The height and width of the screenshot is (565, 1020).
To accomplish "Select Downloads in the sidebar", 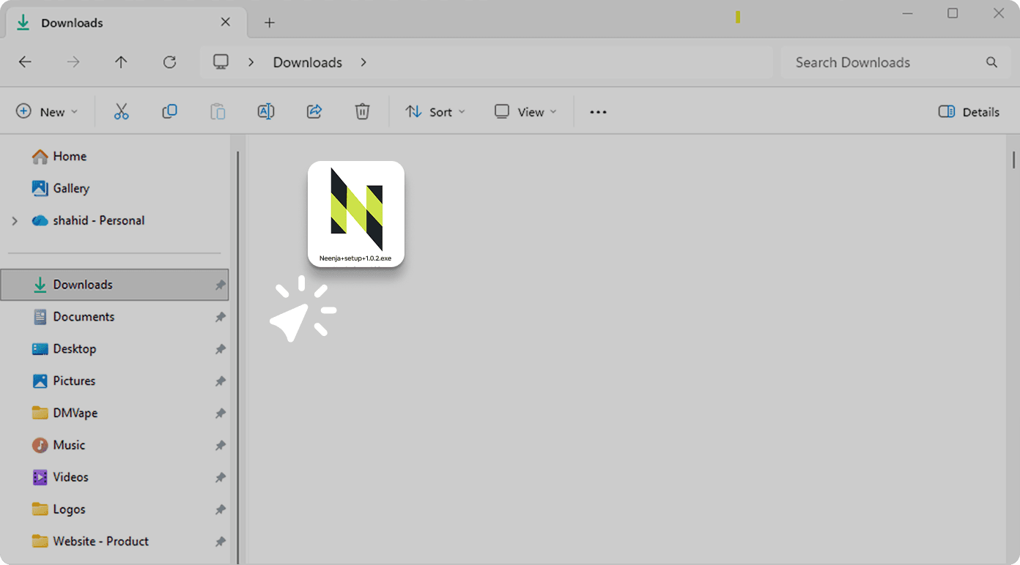I will pyautogui.click(x=115, y=285).
